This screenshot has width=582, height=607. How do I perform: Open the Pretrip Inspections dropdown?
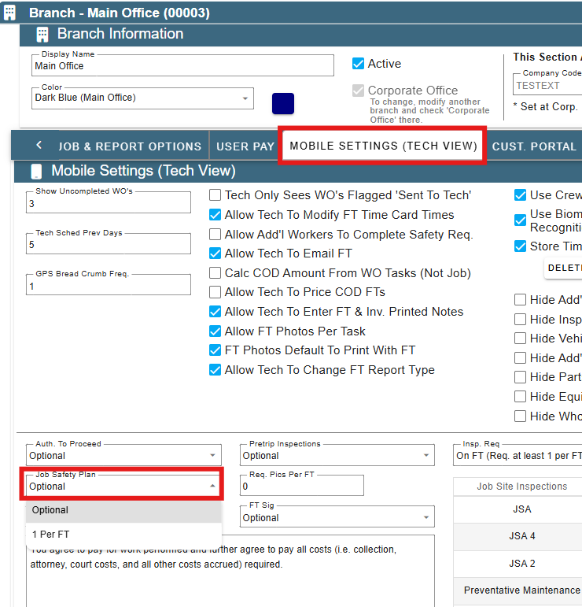coord(337,455)
